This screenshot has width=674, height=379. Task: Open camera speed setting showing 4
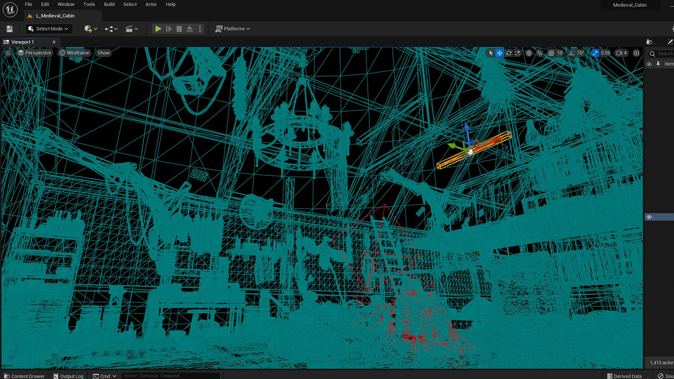coord(621,53)
